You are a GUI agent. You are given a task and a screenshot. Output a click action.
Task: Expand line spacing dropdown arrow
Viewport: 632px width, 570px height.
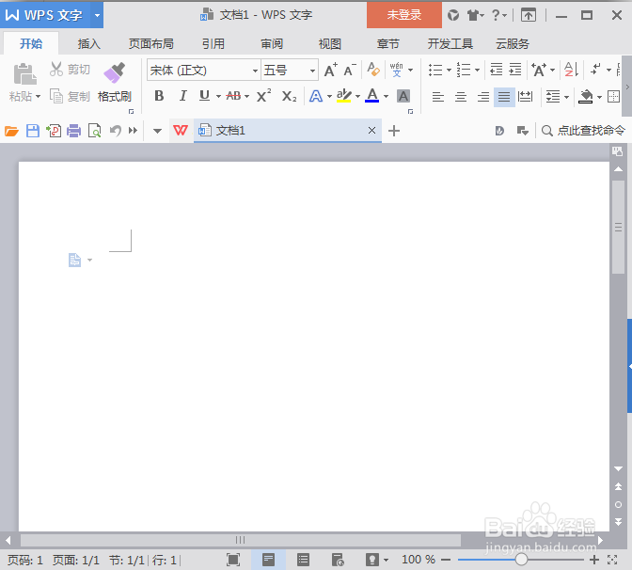pos(566,97)
